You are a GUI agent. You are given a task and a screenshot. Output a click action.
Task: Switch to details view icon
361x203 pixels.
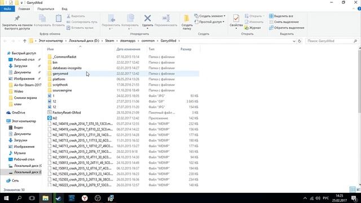(353, 189)
